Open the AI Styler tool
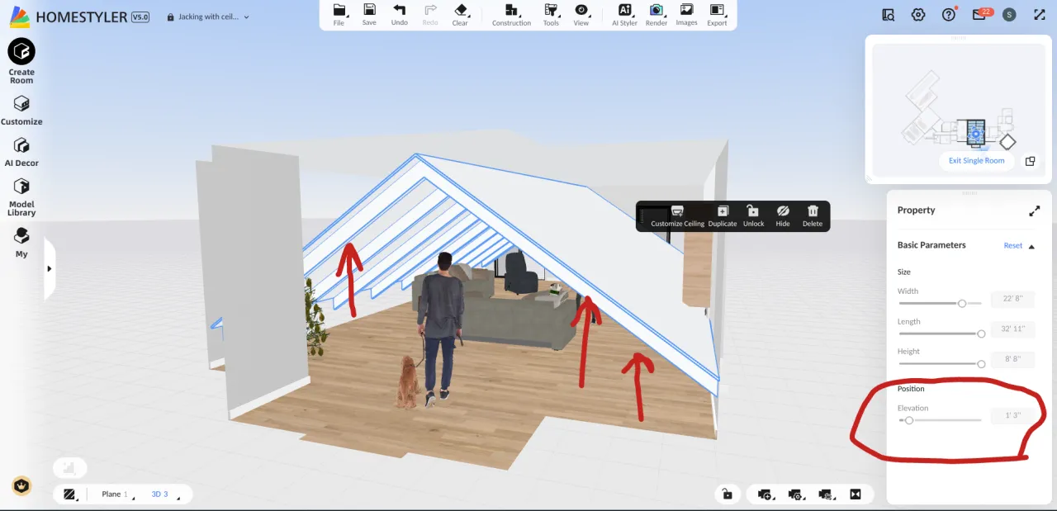The width and height of the screenshot is (1057, 511). [x=624, y=12]
